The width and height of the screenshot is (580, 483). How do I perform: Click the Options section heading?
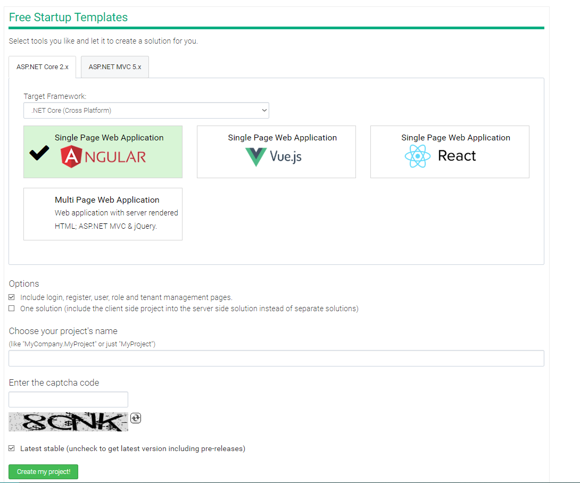pos(24,284)
